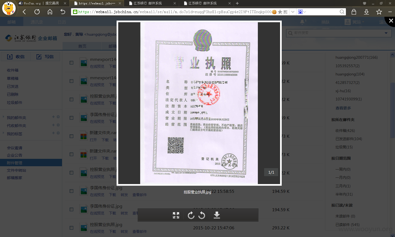
Task: Open the browser more options menu
Action: coord(390,12)
